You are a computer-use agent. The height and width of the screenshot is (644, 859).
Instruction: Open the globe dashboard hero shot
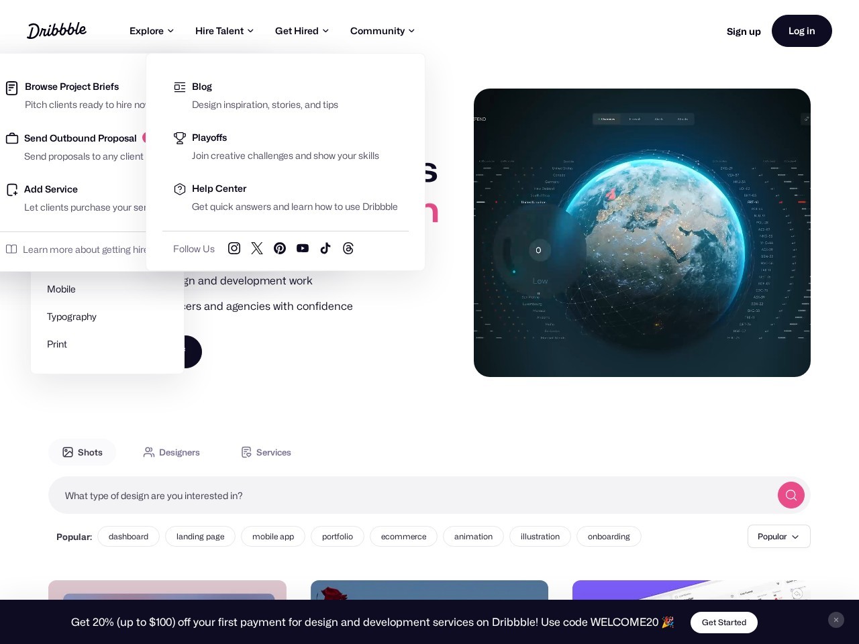click(x=642, y=233)
